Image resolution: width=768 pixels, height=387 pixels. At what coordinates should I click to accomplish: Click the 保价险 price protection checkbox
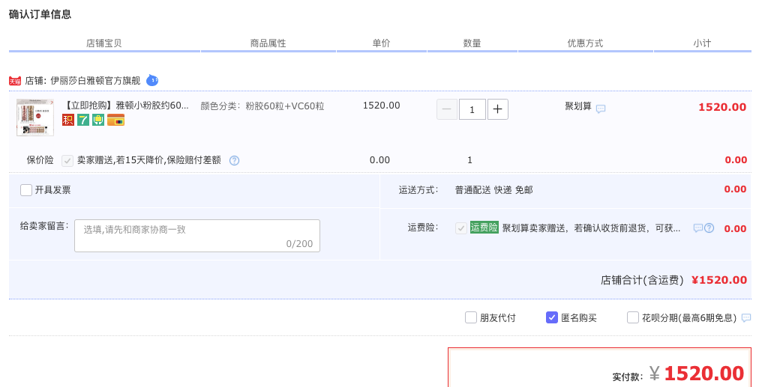(67, 160)
